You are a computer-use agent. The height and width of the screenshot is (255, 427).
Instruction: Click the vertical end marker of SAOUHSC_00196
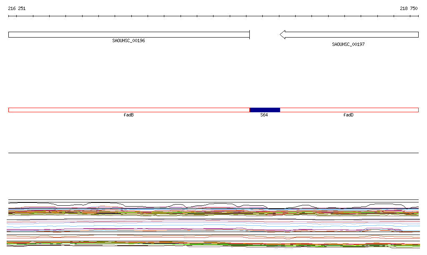point(249,35)
